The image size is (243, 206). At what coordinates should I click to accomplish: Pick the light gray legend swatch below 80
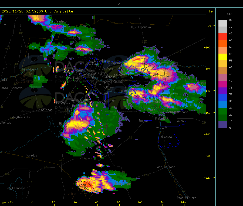(x=222, y=23)
